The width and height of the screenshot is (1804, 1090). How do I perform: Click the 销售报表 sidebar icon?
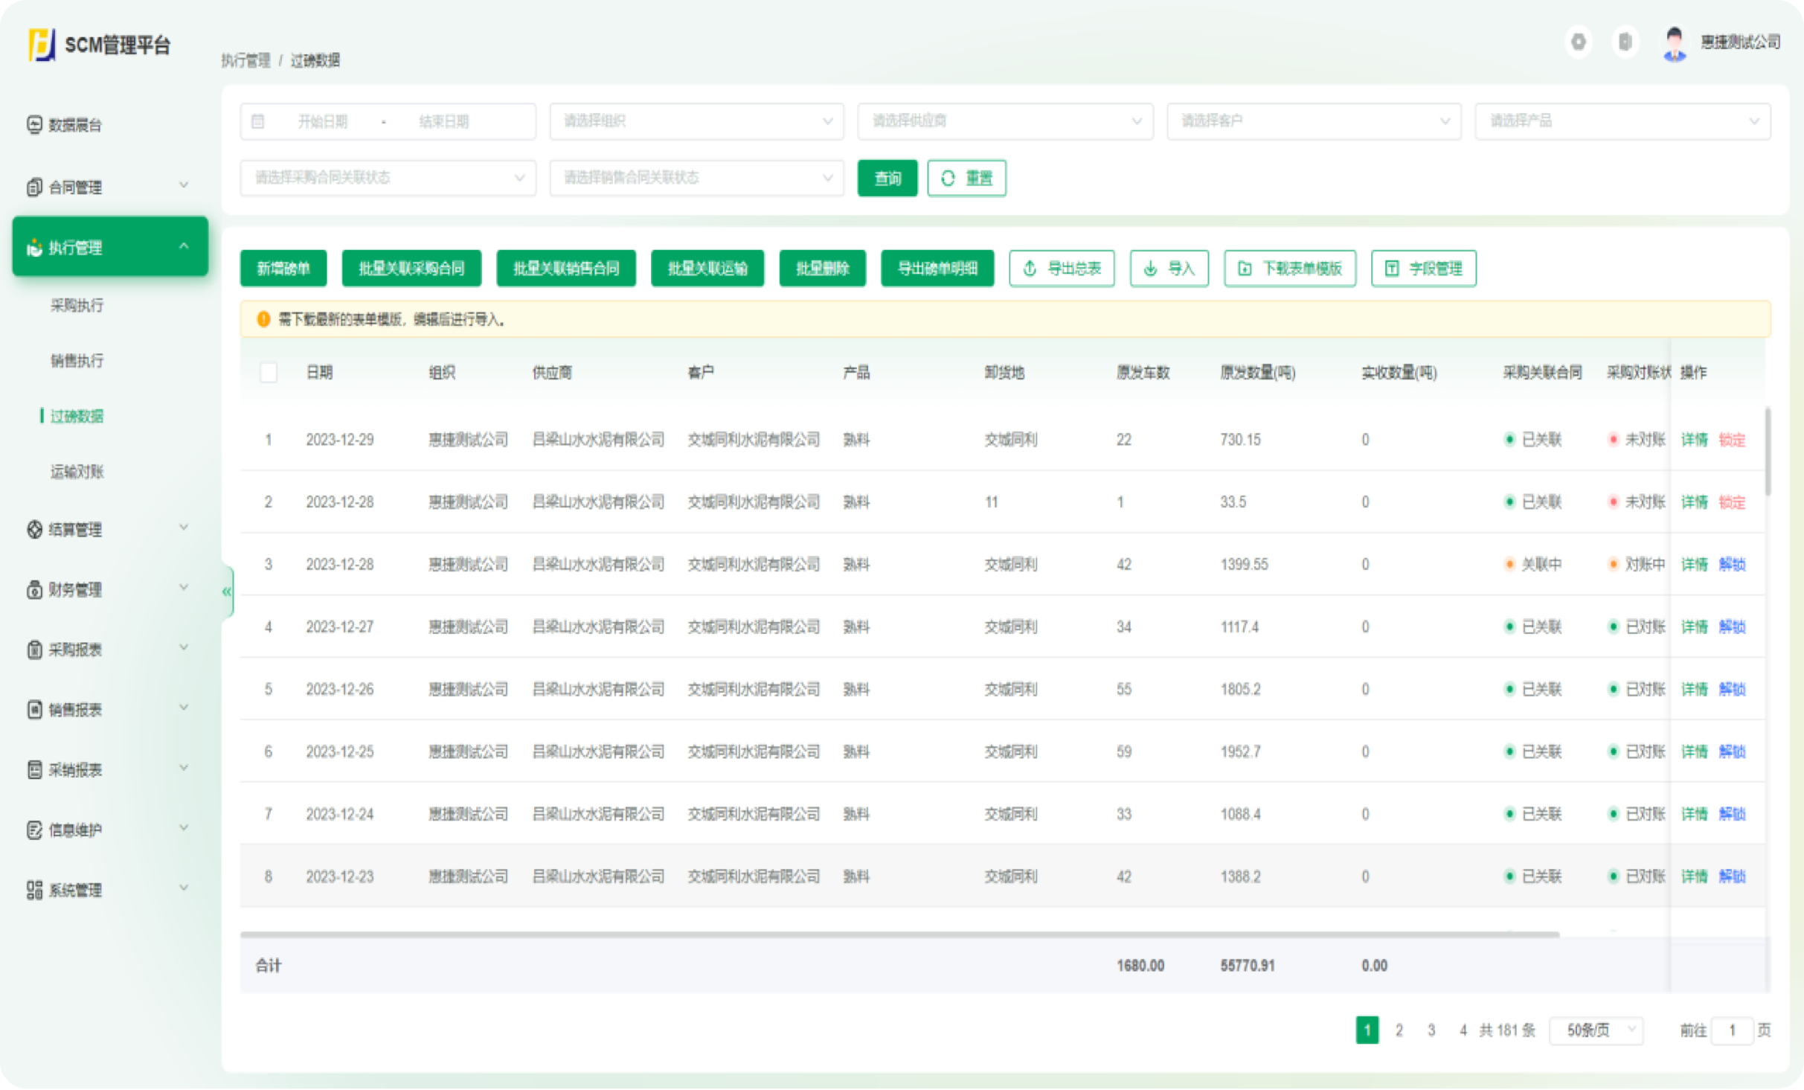[x=34, y=709]
